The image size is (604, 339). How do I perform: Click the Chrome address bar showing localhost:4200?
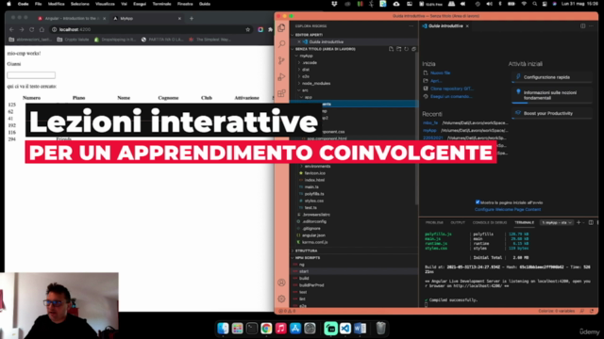pos(150,29)
